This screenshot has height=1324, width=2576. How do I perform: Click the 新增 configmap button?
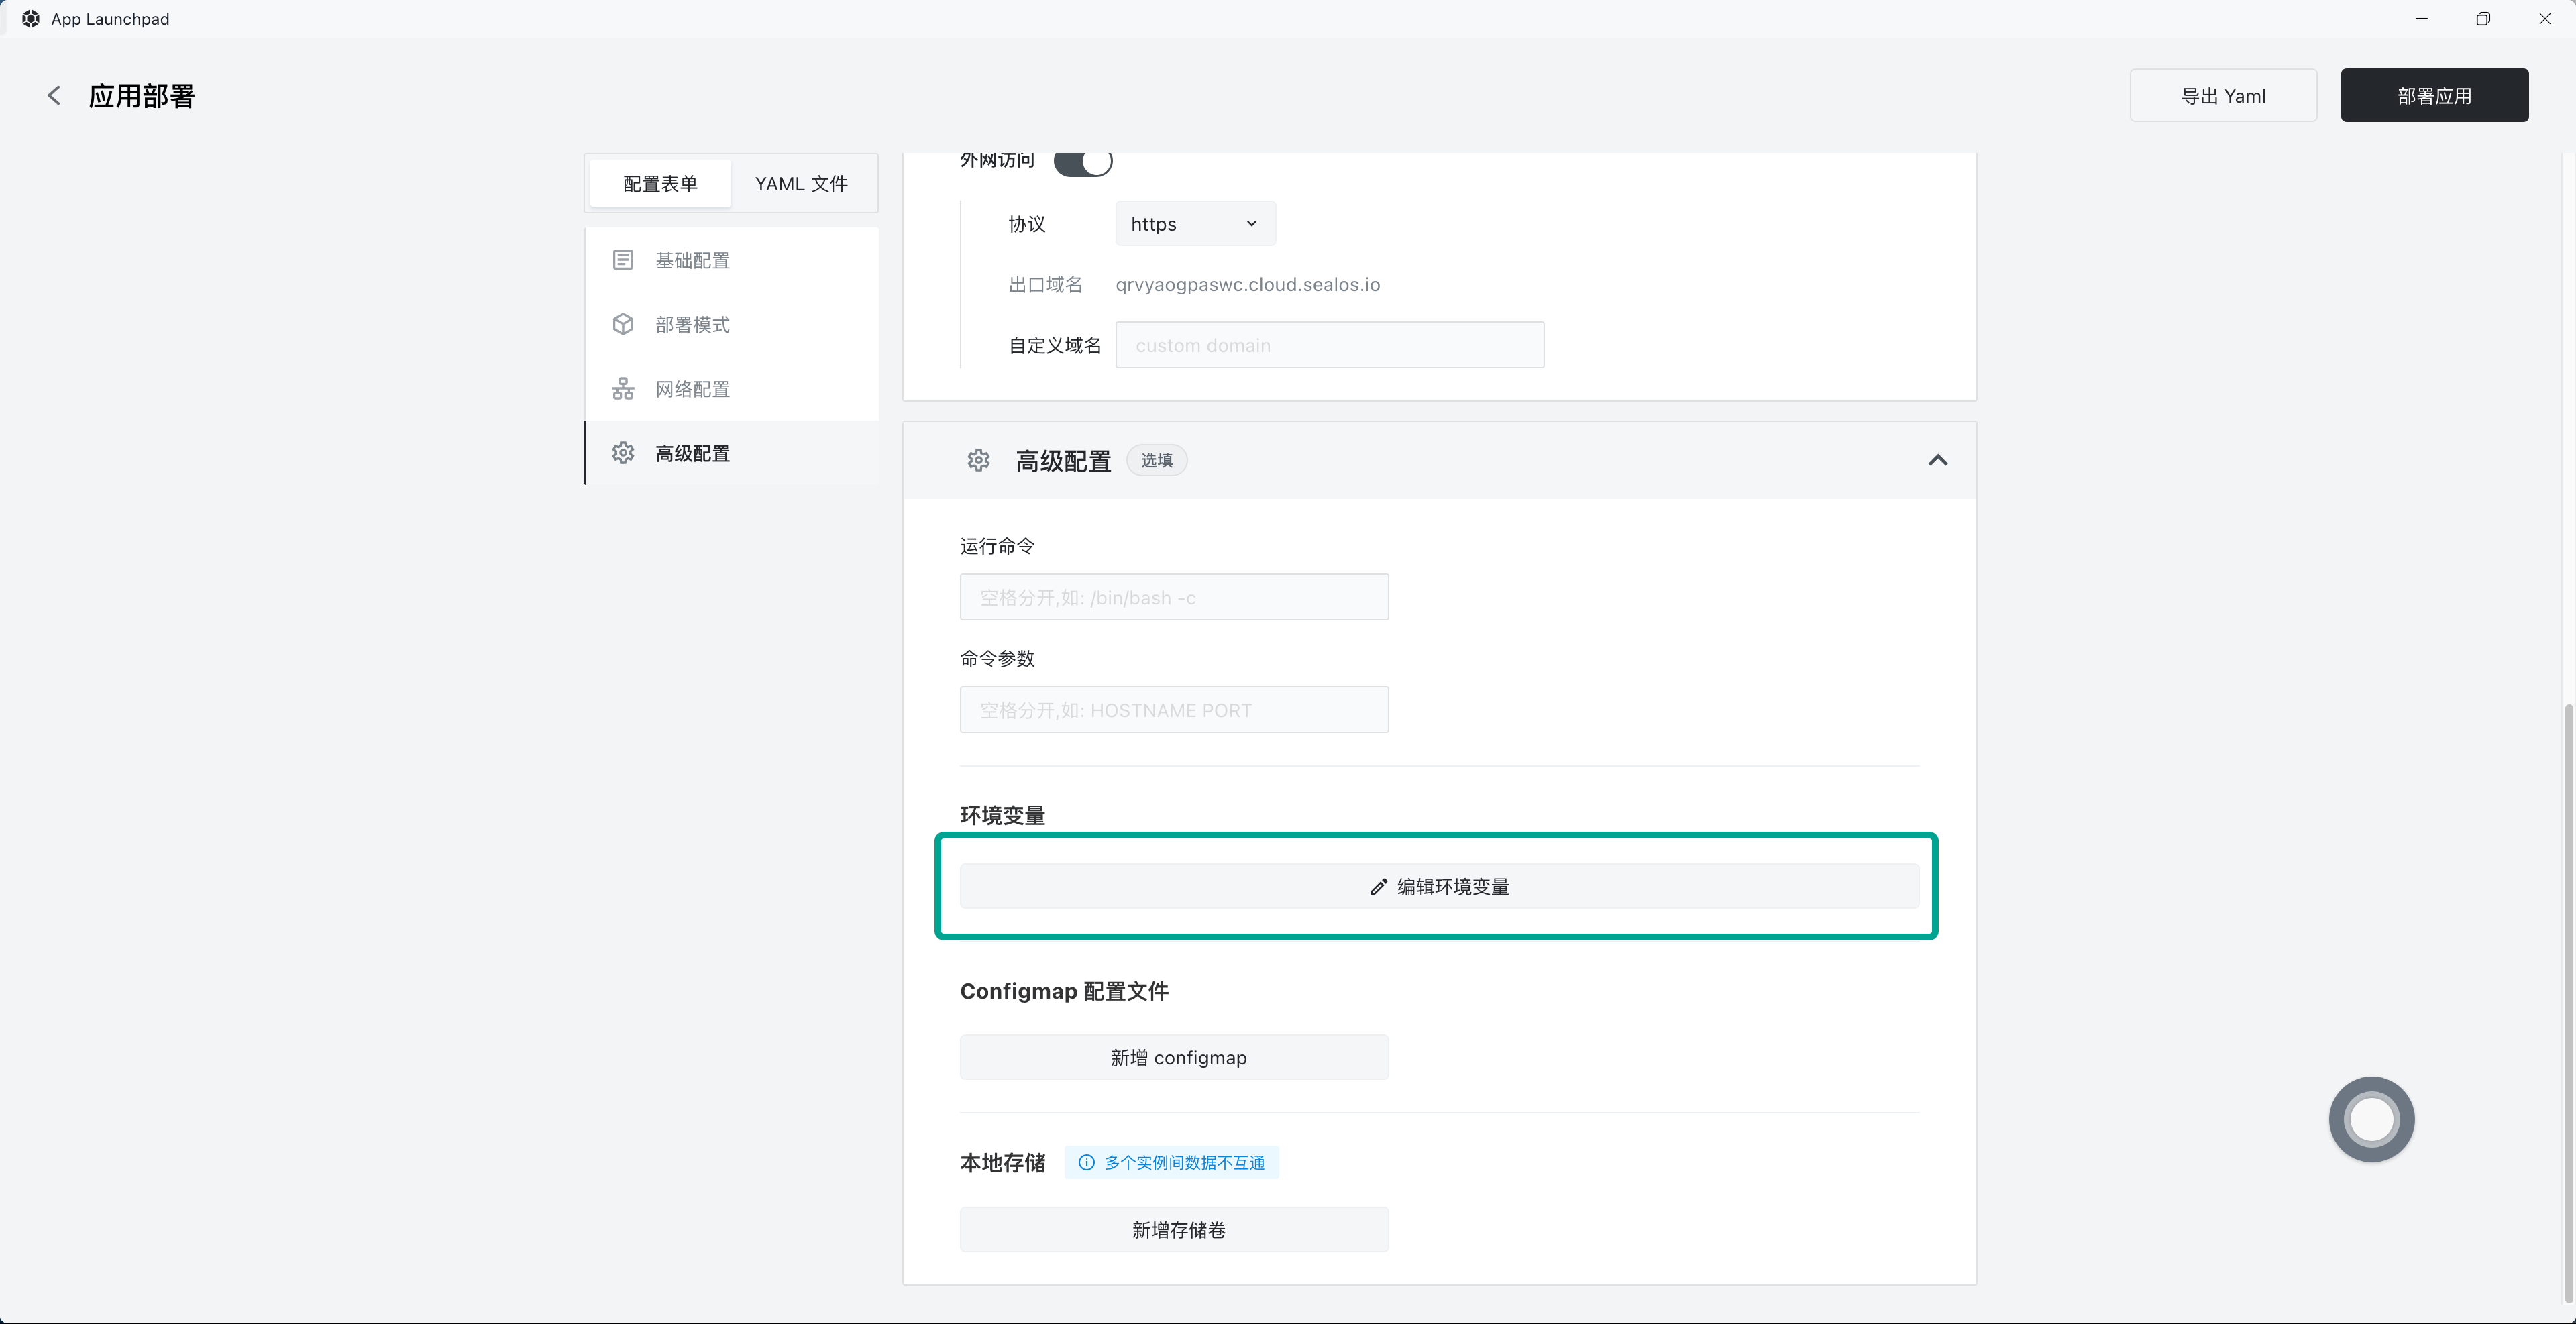click(x=1174, y=1057)
